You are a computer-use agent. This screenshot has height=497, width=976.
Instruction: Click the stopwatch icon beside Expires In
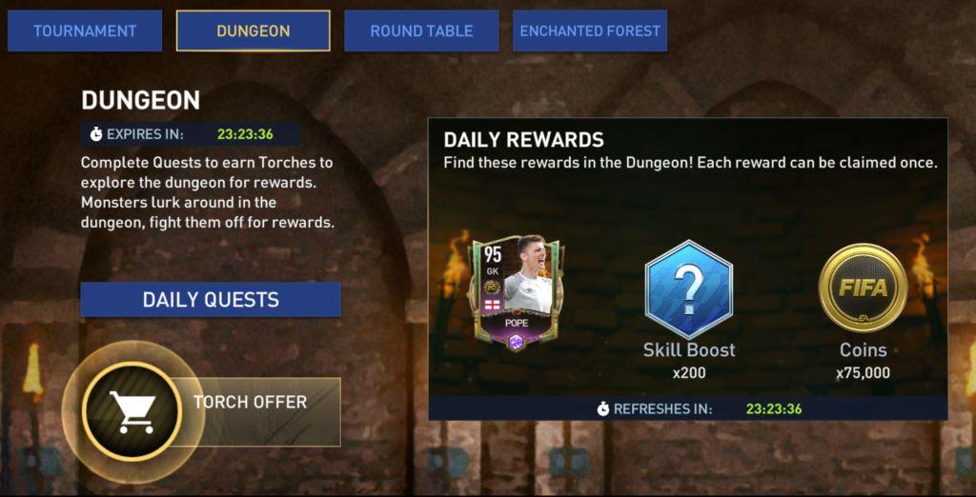click(x=96, y=134)
